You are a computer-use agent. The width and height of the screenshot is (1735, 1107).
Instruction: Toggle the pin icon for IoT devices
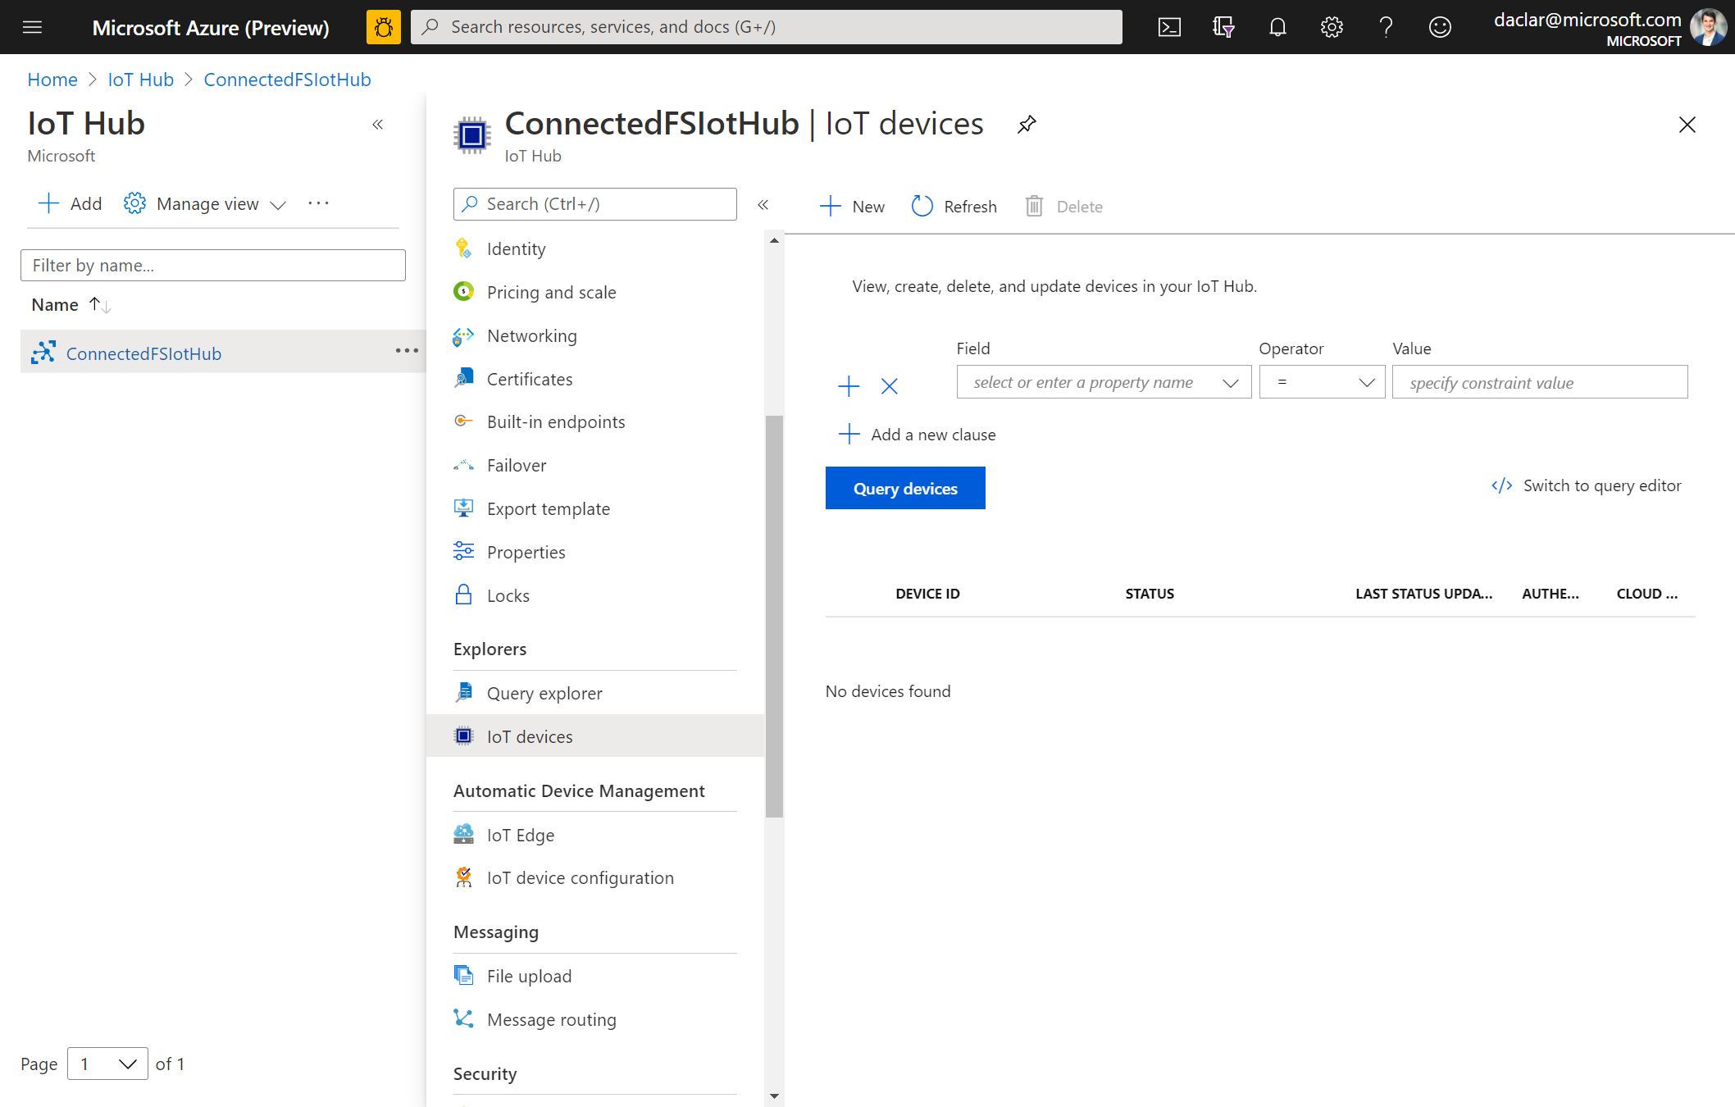click(1026, 124)
